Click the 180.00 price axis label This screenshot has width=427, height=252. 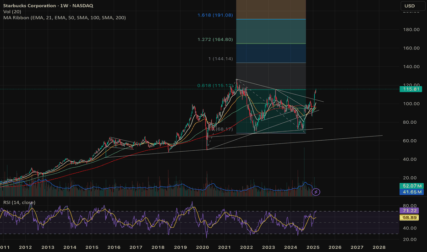411,29
